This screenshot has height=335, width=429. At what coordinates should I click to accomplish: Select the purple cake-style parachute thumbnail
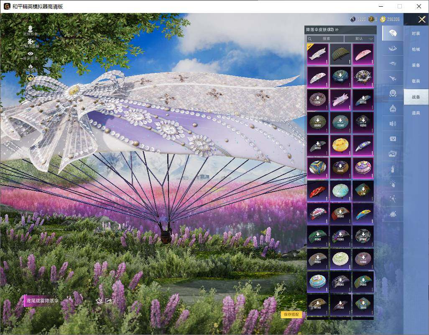pos(363,168)
